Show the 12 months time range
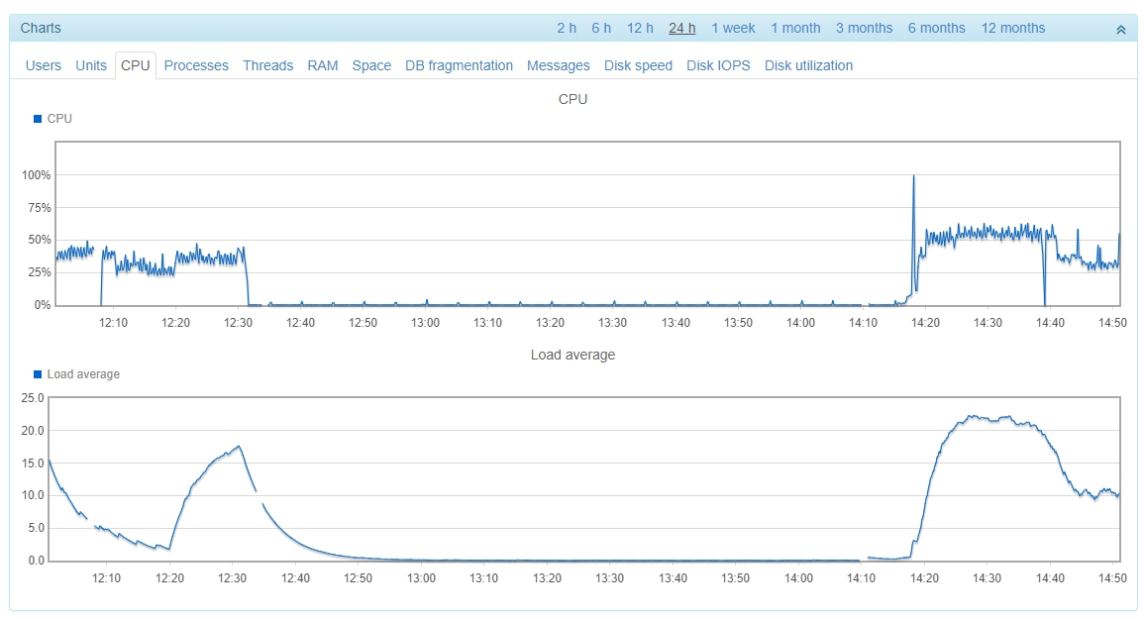 click(x=1012, y=29)
